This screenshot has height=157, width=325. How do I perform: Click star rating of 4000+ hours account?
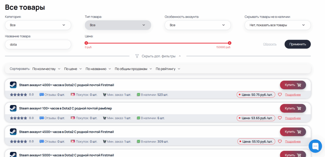(18, 95)
